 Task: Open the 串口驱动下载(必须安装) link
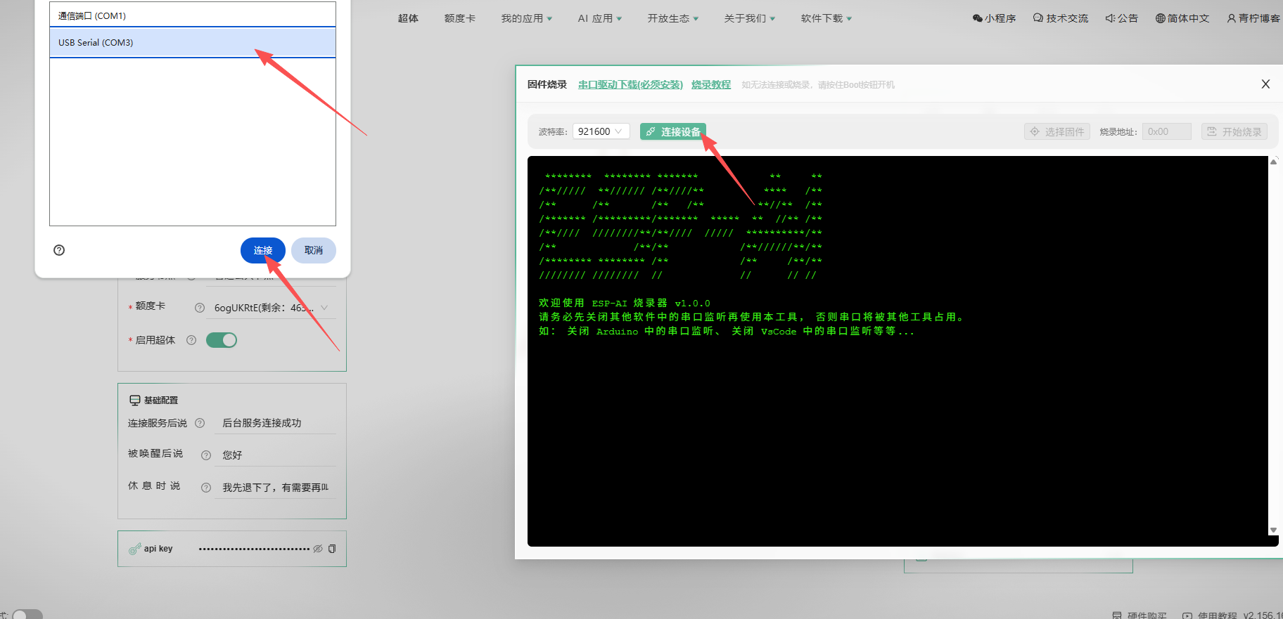coord(630,84)
